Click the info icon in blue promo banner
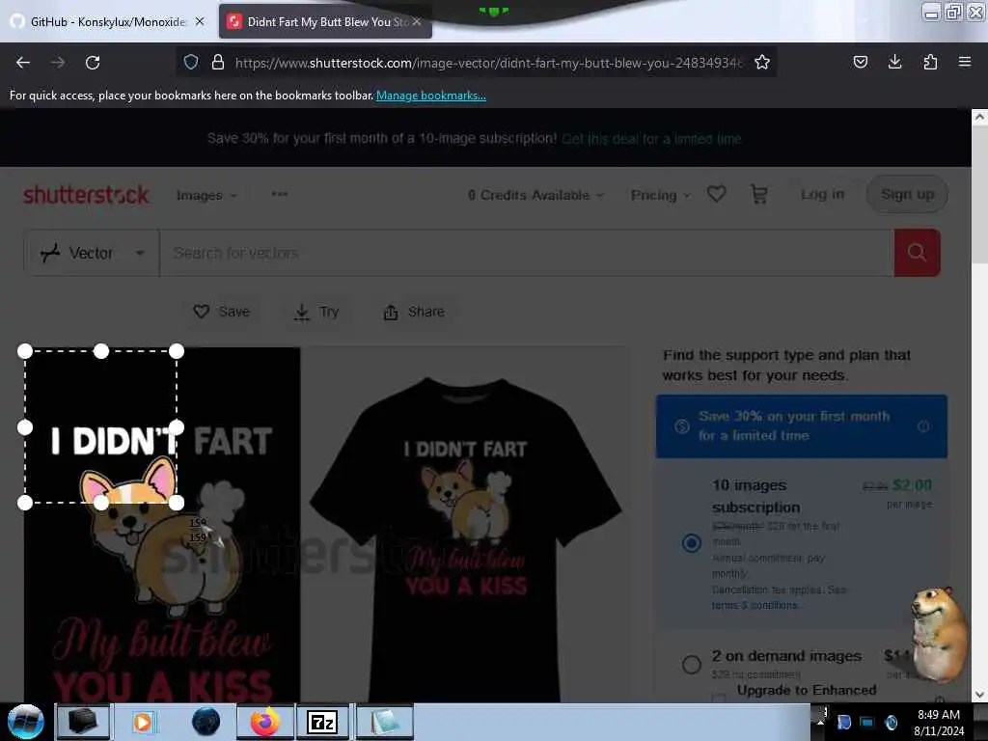The width and height of the screenshot is (988, 741). click(923, 426)
